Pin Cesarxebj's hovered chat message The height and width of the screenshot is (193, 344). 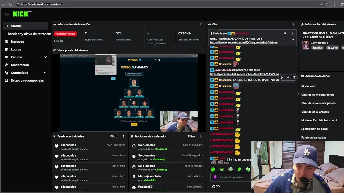pyautogui.click(x=288, y=77)
